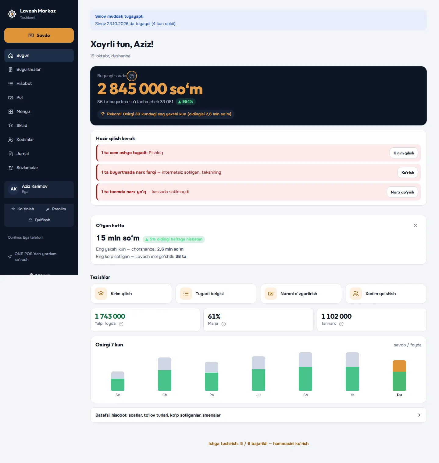Select the orange Du bar in chart
The width and height of the screenshot is (439, 463).
(x=399, y=366)
